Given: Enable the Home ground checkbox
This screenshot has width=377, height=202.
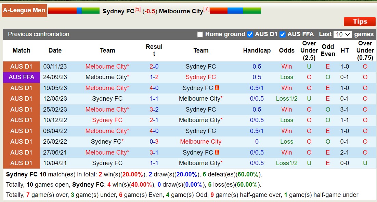Looking at the screenshot, I should click(x=200, y=34).
